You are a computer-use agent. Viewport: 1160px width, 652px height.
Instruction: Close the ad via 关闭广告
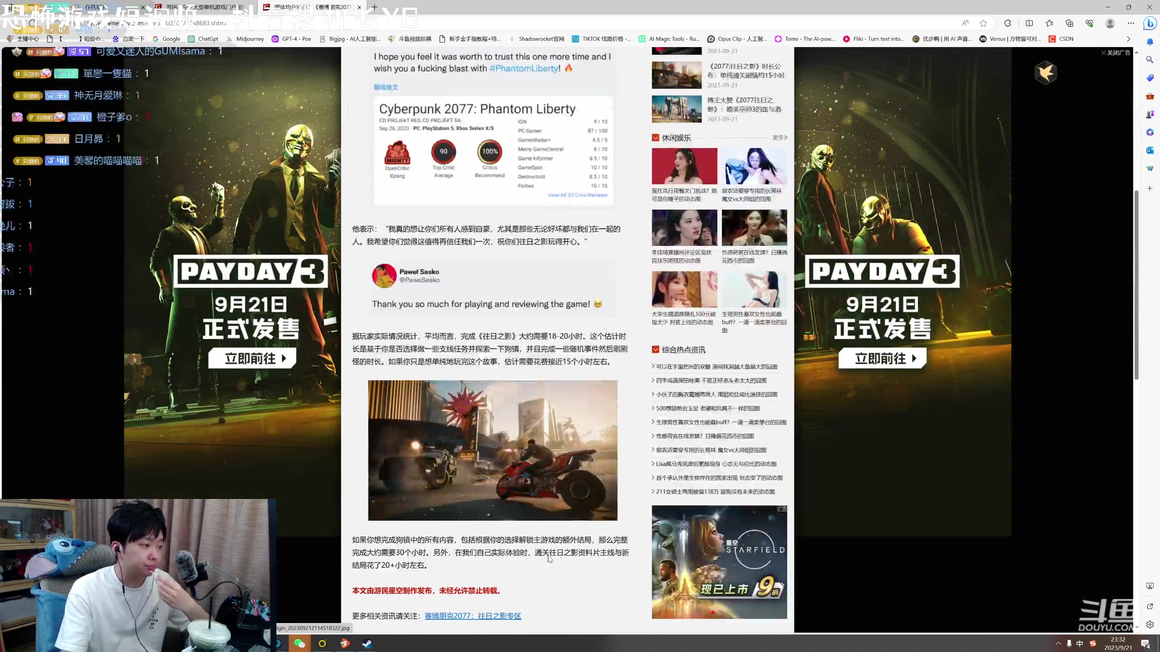[1116, 53]
